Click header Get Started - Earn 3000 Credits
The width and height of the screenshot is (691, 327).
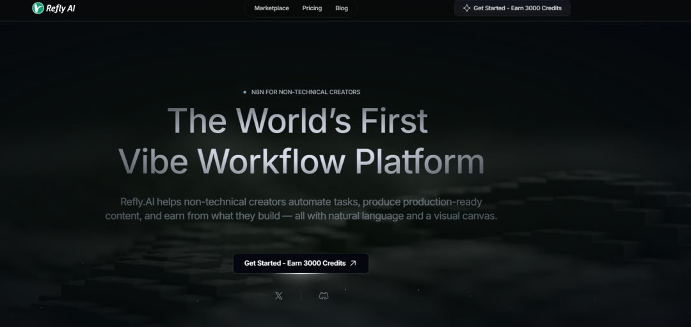[x=512, y=8]
